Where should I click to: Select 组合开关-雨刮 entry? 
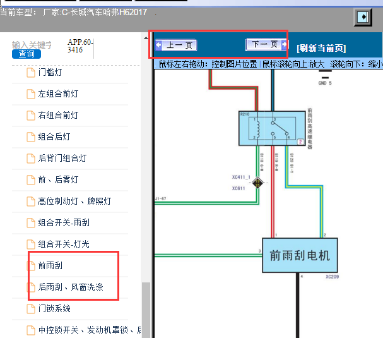click(x=64, y=223)
